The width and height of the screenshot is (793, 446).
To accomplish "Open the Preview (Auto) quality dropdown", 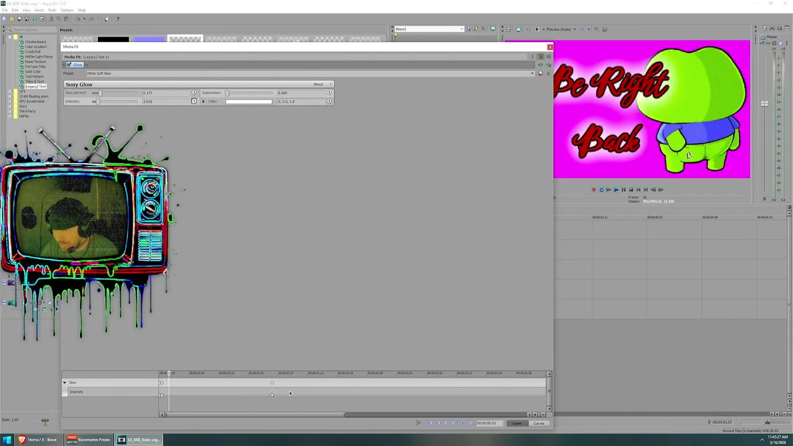I will coord(575,29).
